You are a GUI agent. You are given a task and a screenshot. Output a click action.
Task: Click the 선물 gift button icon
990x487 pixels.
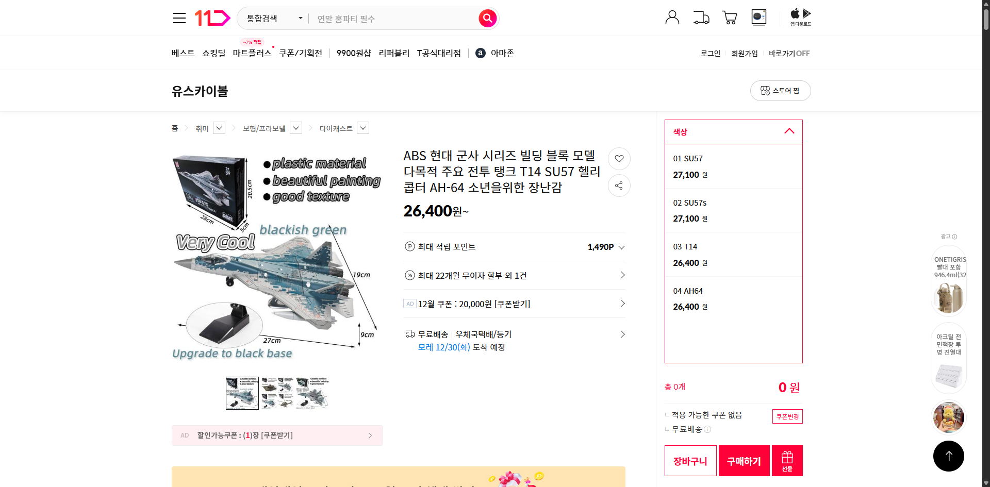pos(786,460)
